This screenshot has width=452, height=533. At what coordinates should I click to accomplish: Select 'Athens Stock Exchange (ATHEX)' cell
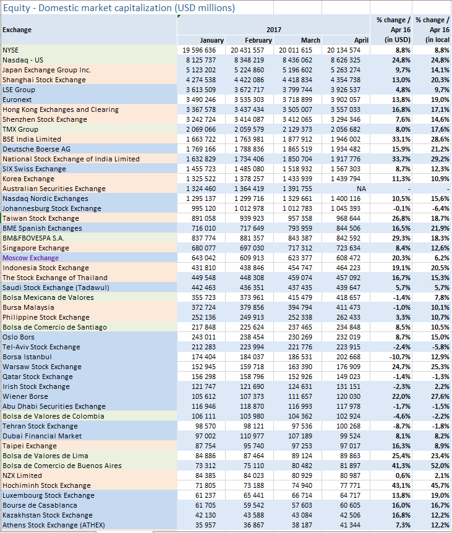(89, 524)
